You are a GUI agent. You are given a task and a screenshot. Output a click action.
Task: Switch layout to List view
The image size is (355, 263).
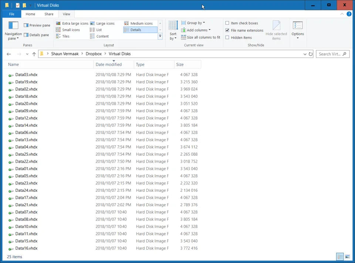coord(96,30)
